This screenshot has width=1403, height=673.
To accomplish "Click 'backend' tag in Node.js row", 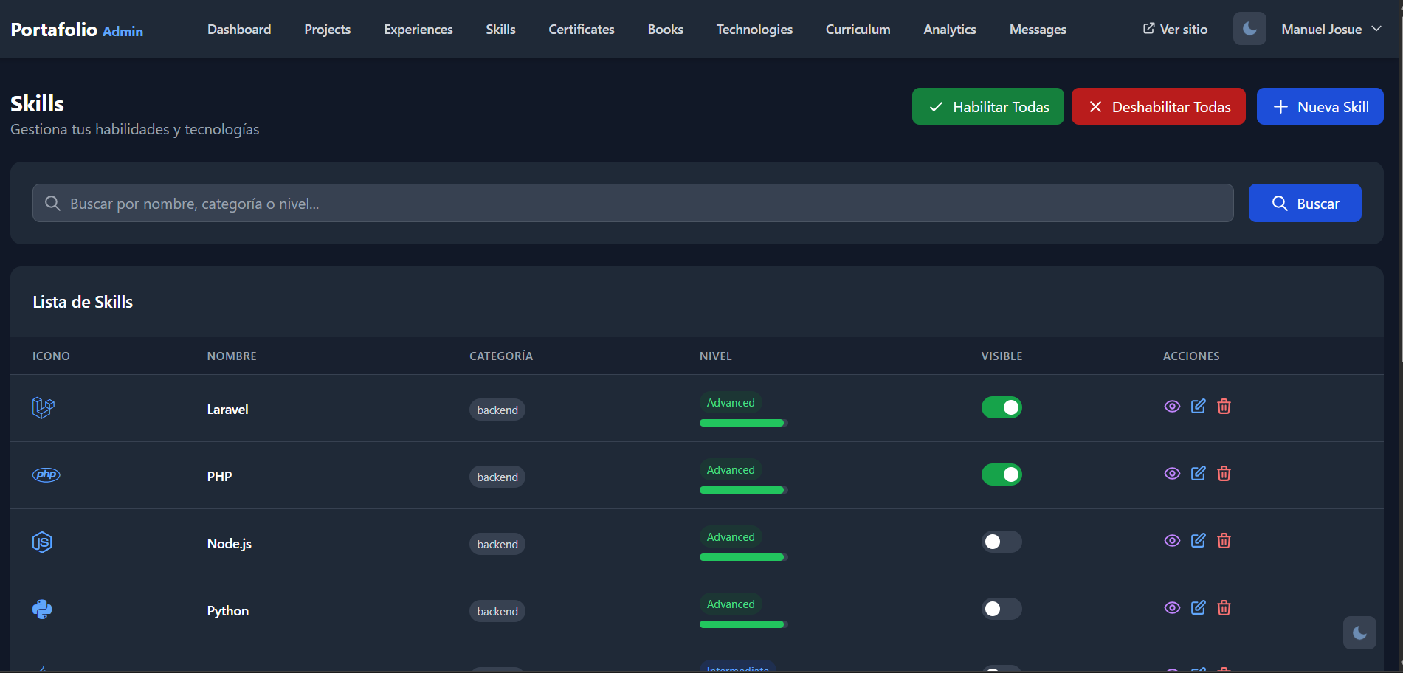I will pos(497,544).
